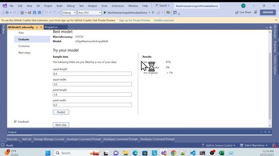Viewport: 279px width, 156px height.
Task: Pin the MLModel1.mbconfig tab
Action: [37, 27]
